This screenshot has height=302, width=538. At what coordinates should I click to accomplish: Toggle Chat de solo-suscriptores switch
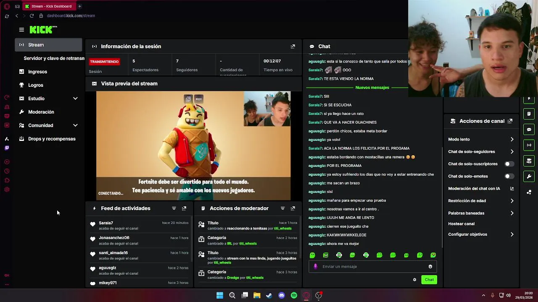coord(509,164)
